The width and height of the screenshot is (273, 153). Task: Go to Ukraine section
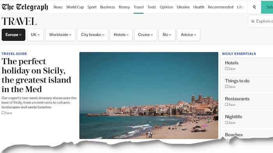point(183,7)
